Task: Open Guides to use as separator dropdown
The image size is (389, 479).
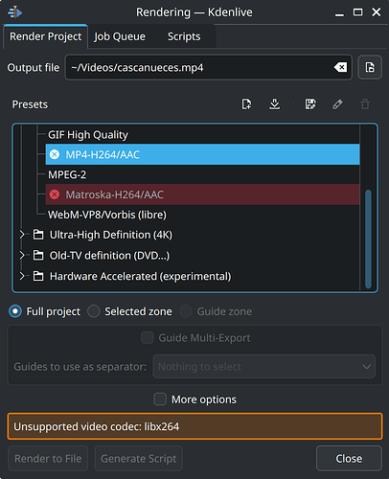Action: (x=264, y=367)
